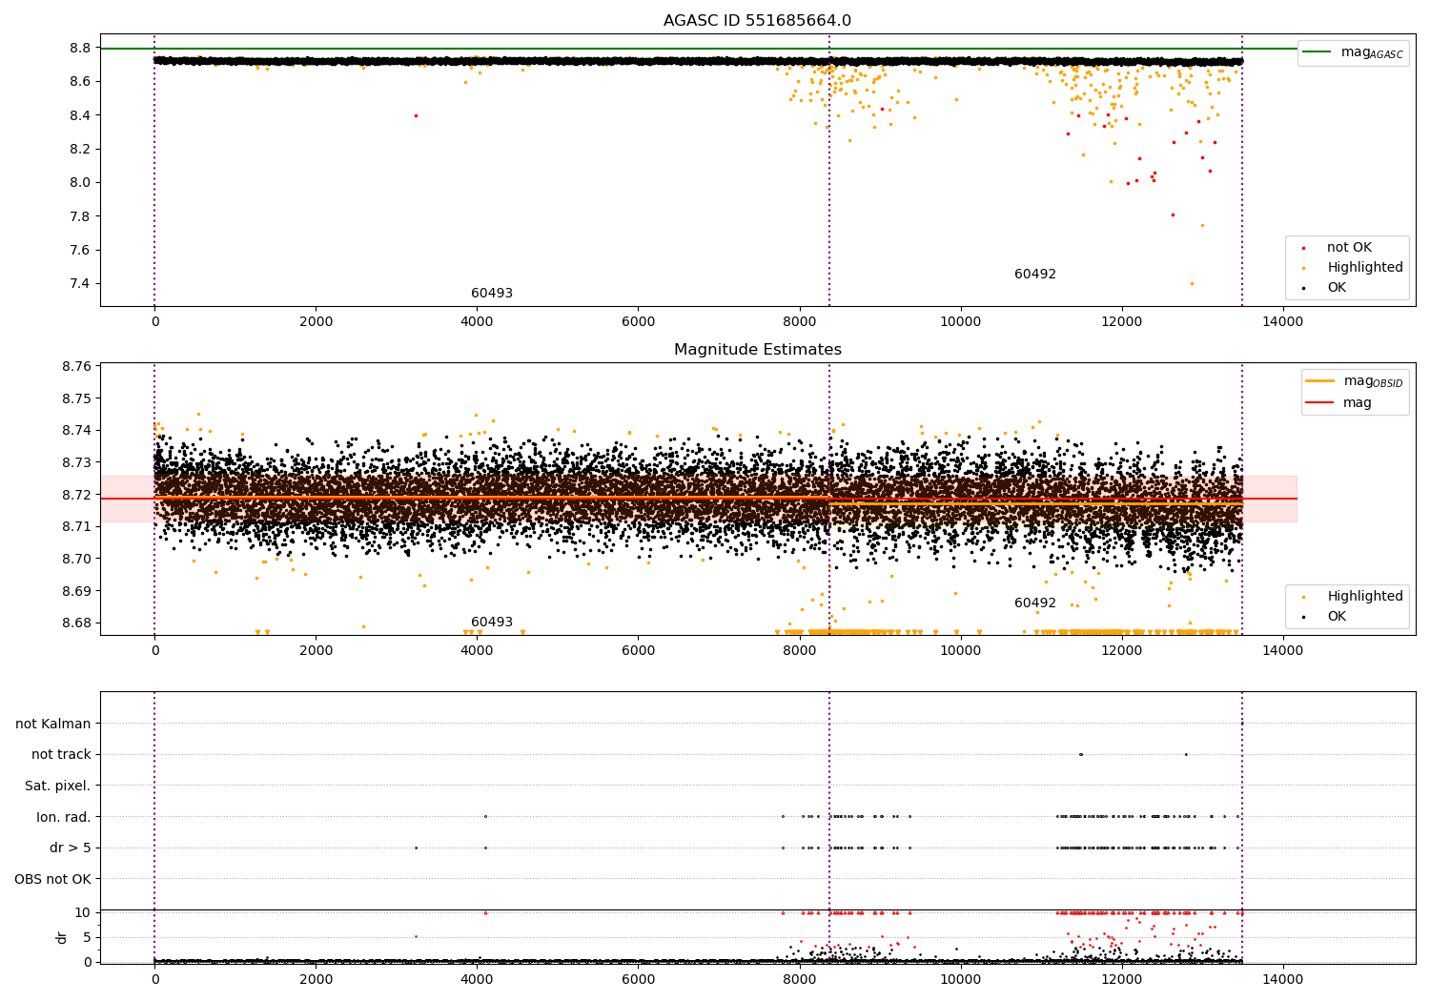Click the '14000' x-tick under the top plot
The image size is (1430, 1001).
tap(1282, 322)
